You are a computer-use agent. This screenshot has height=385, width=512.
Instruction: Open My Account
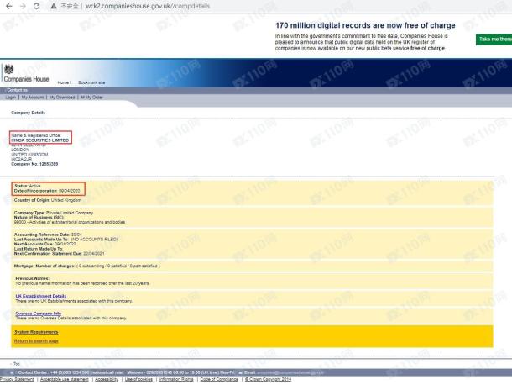[x=33, y=98]
